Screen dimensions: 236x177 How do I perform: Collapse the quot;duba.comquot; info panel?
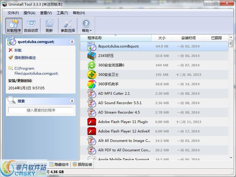pyautogui.click(x=73, y=42)
